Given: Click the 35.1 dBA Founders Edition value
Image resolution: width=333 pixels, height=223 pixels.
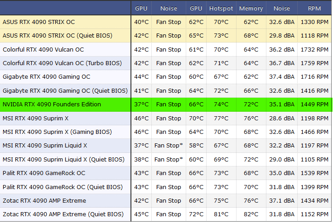Looking at the screenshot, I should 282,104.
